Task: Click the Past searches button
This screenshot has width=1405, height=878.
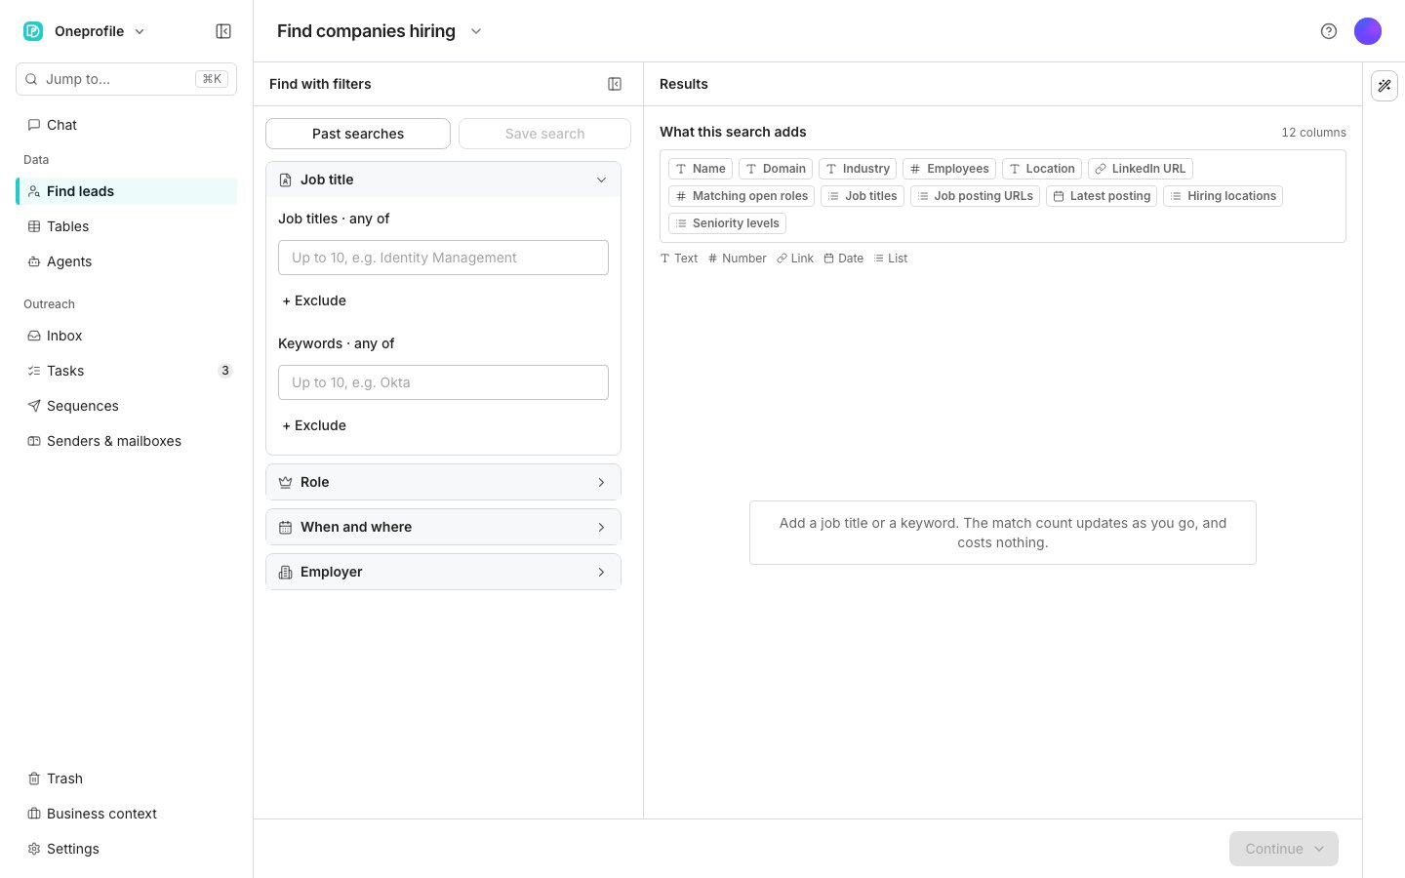Action: point(358,134)
